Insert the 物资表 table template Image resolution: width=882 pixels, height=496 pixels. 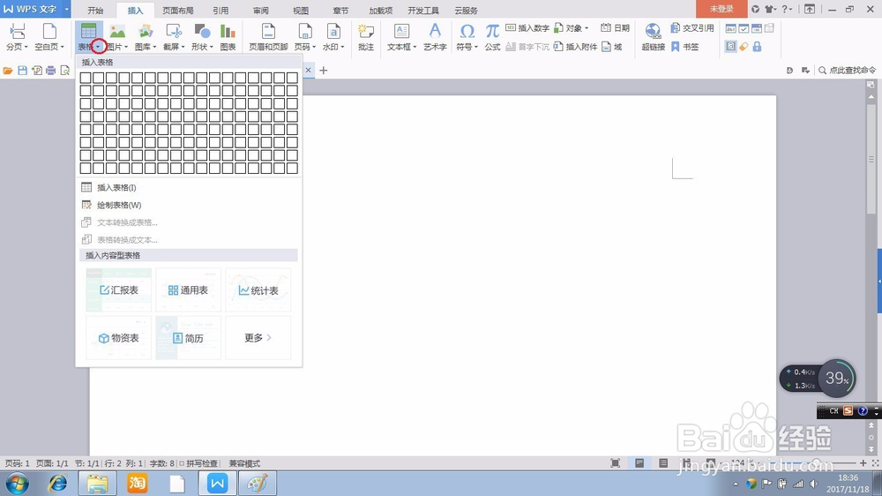point(119,338)
